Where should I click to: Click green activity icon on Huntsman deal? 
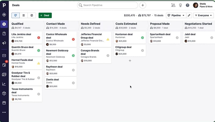(x=143, y=38)
